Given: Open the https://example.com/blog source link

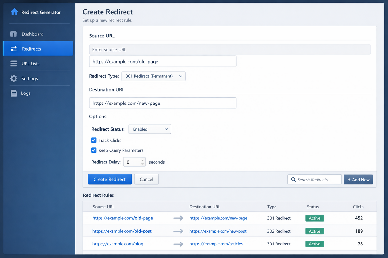Looking at the screenshot, I should click(x=118, y=244).
